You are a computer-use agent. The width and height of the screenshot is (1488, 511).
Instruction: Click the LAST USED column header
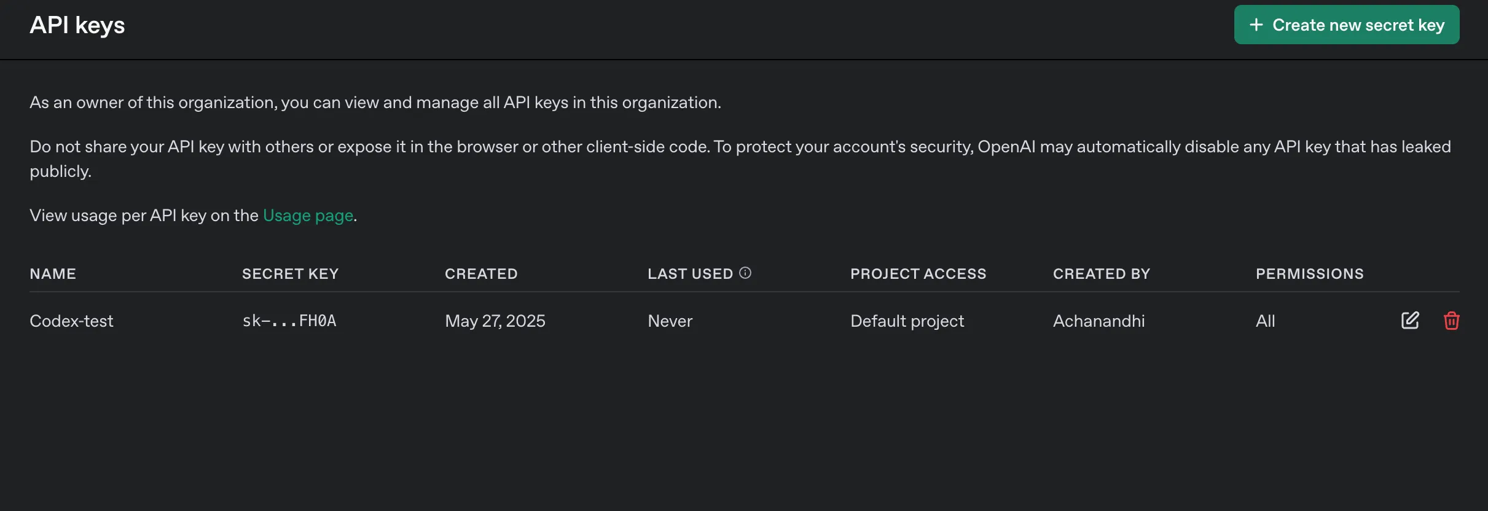(x=690, y=274)
